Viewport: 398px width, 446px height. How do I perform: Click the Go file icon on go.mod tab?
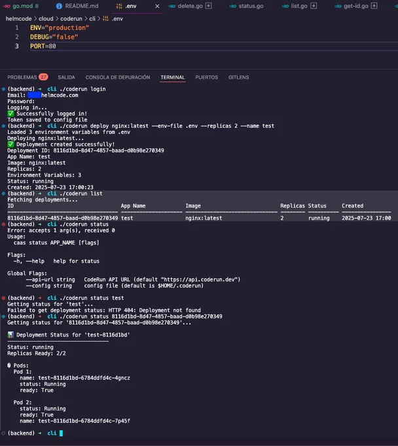tap(7, 6)
